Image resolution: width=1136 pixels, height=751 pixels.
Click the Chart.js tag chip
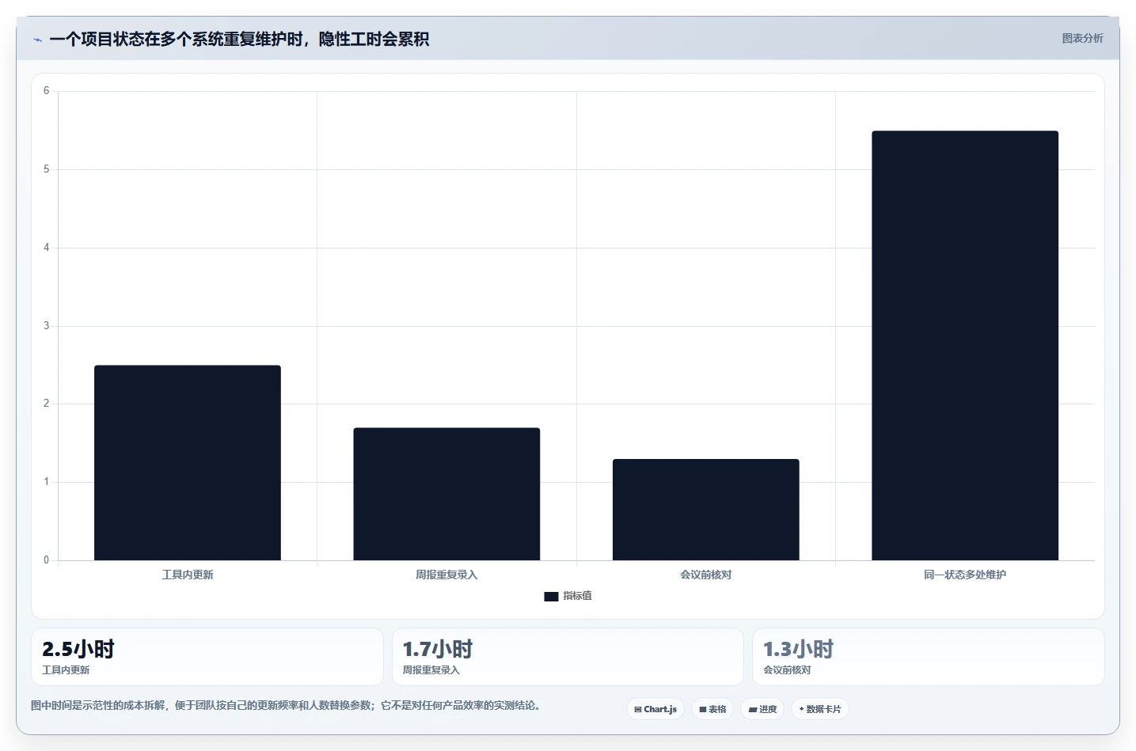655,709
